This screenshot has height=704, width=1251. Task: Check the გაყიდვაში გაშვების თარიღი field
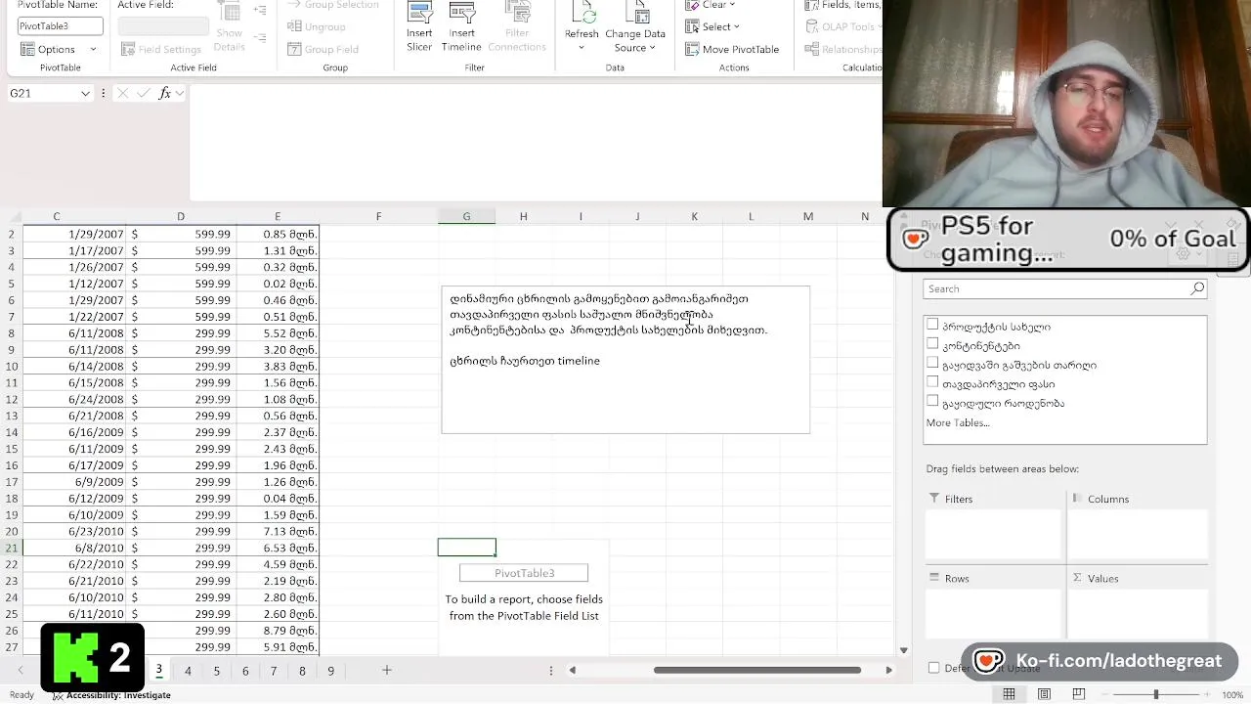pos(932,363)
